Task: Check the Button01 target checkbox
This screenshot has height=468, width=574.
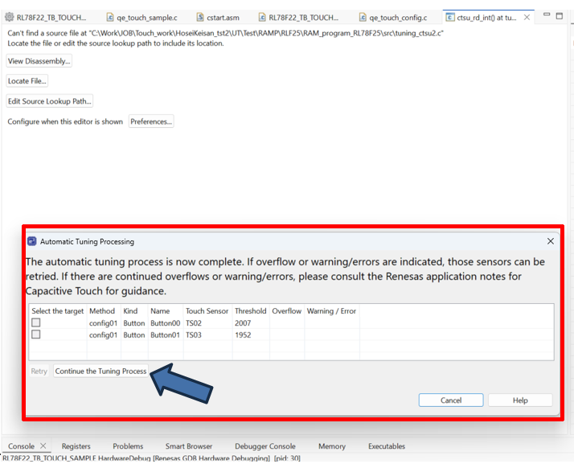Action: coord(36,335)
